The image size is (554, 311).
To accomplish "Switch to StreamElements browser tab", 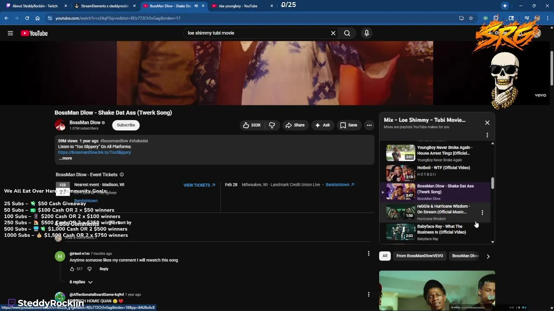I will 105,6.
